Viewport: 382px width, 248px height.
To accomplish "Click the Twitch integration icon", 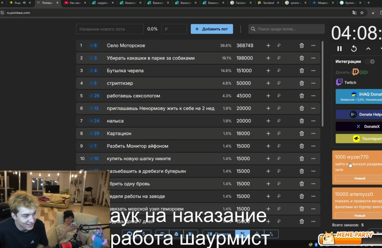I will (339, 82).
